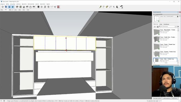
Task: Switch to the (BB) scene tab
Action: coord(20,10)
